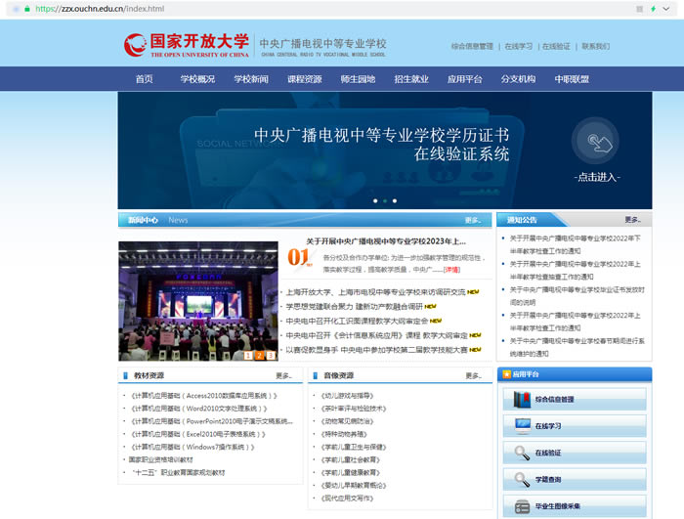The width and height of the screenshot is (684, 519).
Task: Click the green lock icon in address bar
Action: pyautogui.click(x=27, y=9)
